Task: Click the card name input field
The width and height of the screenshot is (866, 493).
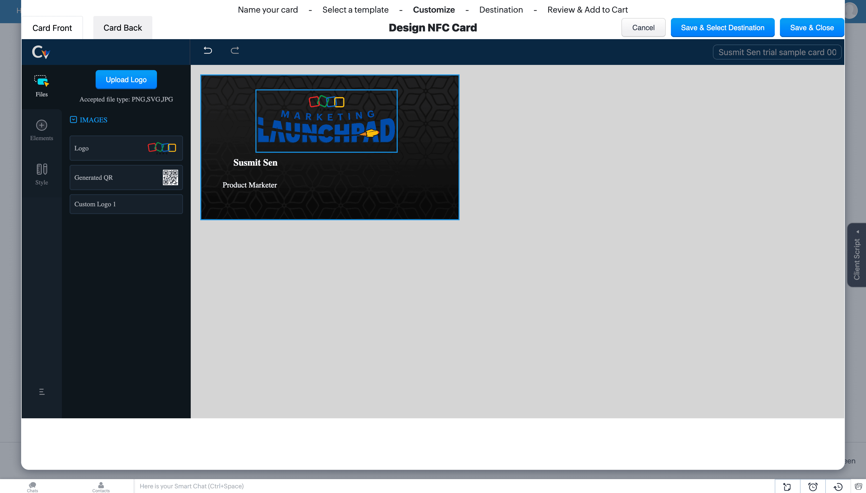Action: tap(777, 52)
